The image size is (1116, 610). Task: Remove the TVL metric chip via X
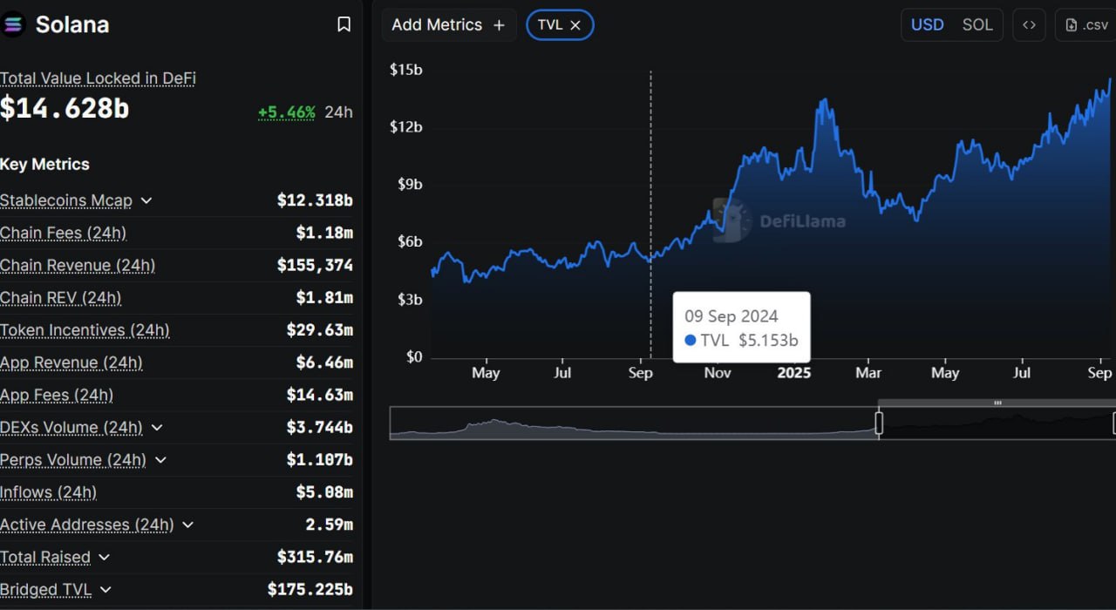[x=575, y=25]
